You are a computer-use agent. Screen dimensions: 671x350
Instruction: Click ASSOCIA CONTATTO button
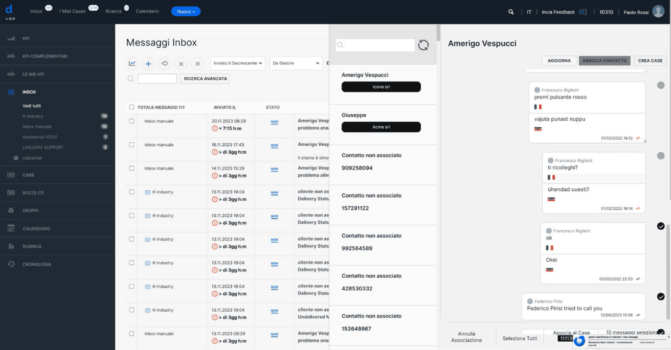click(x=605, y=61)
